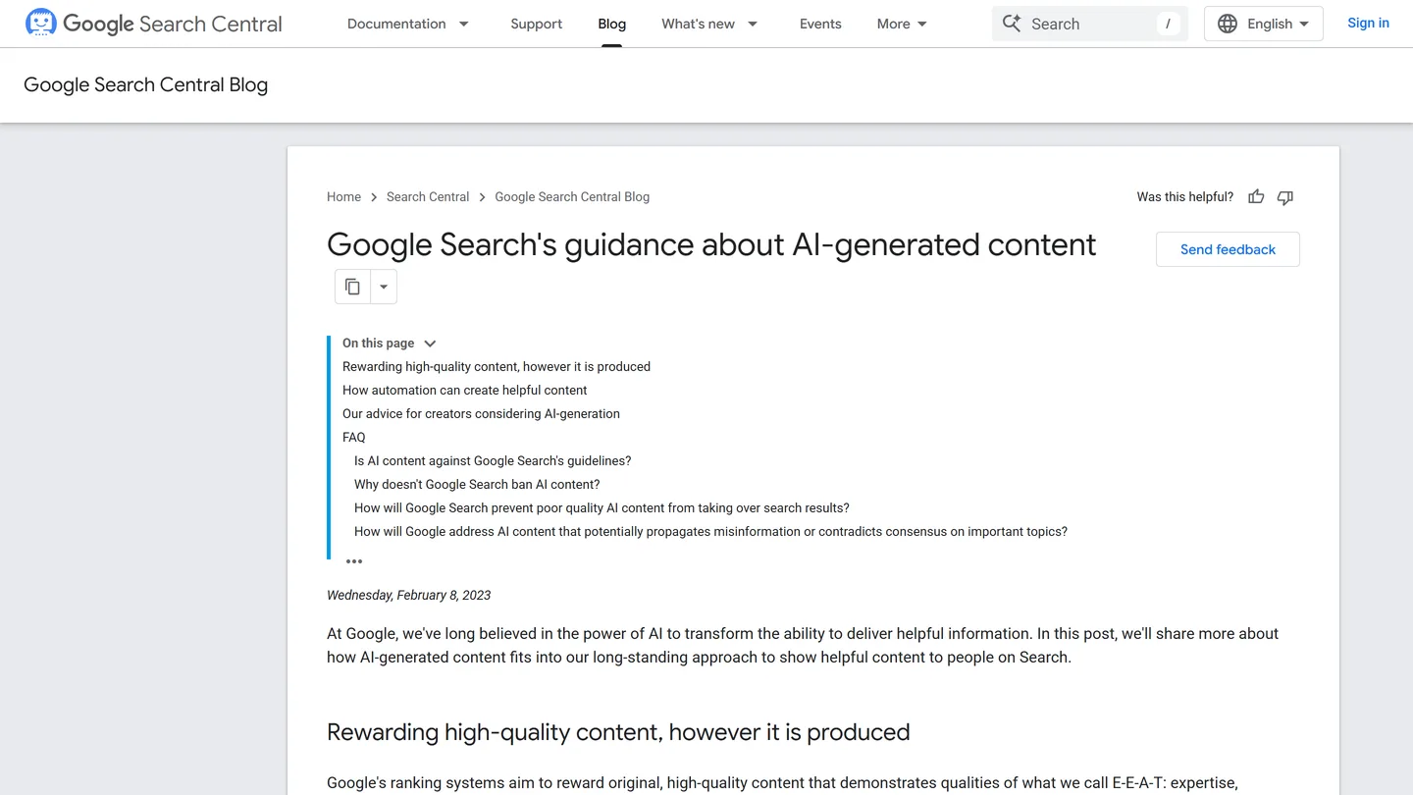Click the Google Search Central Blog breadcrumb
Viewport: 1413px width, 795px height.
click(572, 196)
